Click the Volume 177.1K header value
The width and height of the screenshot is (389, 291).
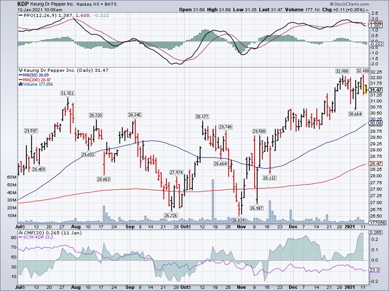click(303, 10)
